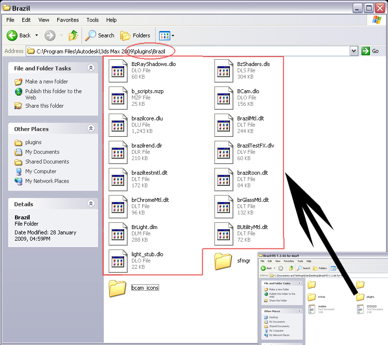Collapse the Details panel
Viewport: 388px width, 345px height.
(x=91, y=204)
